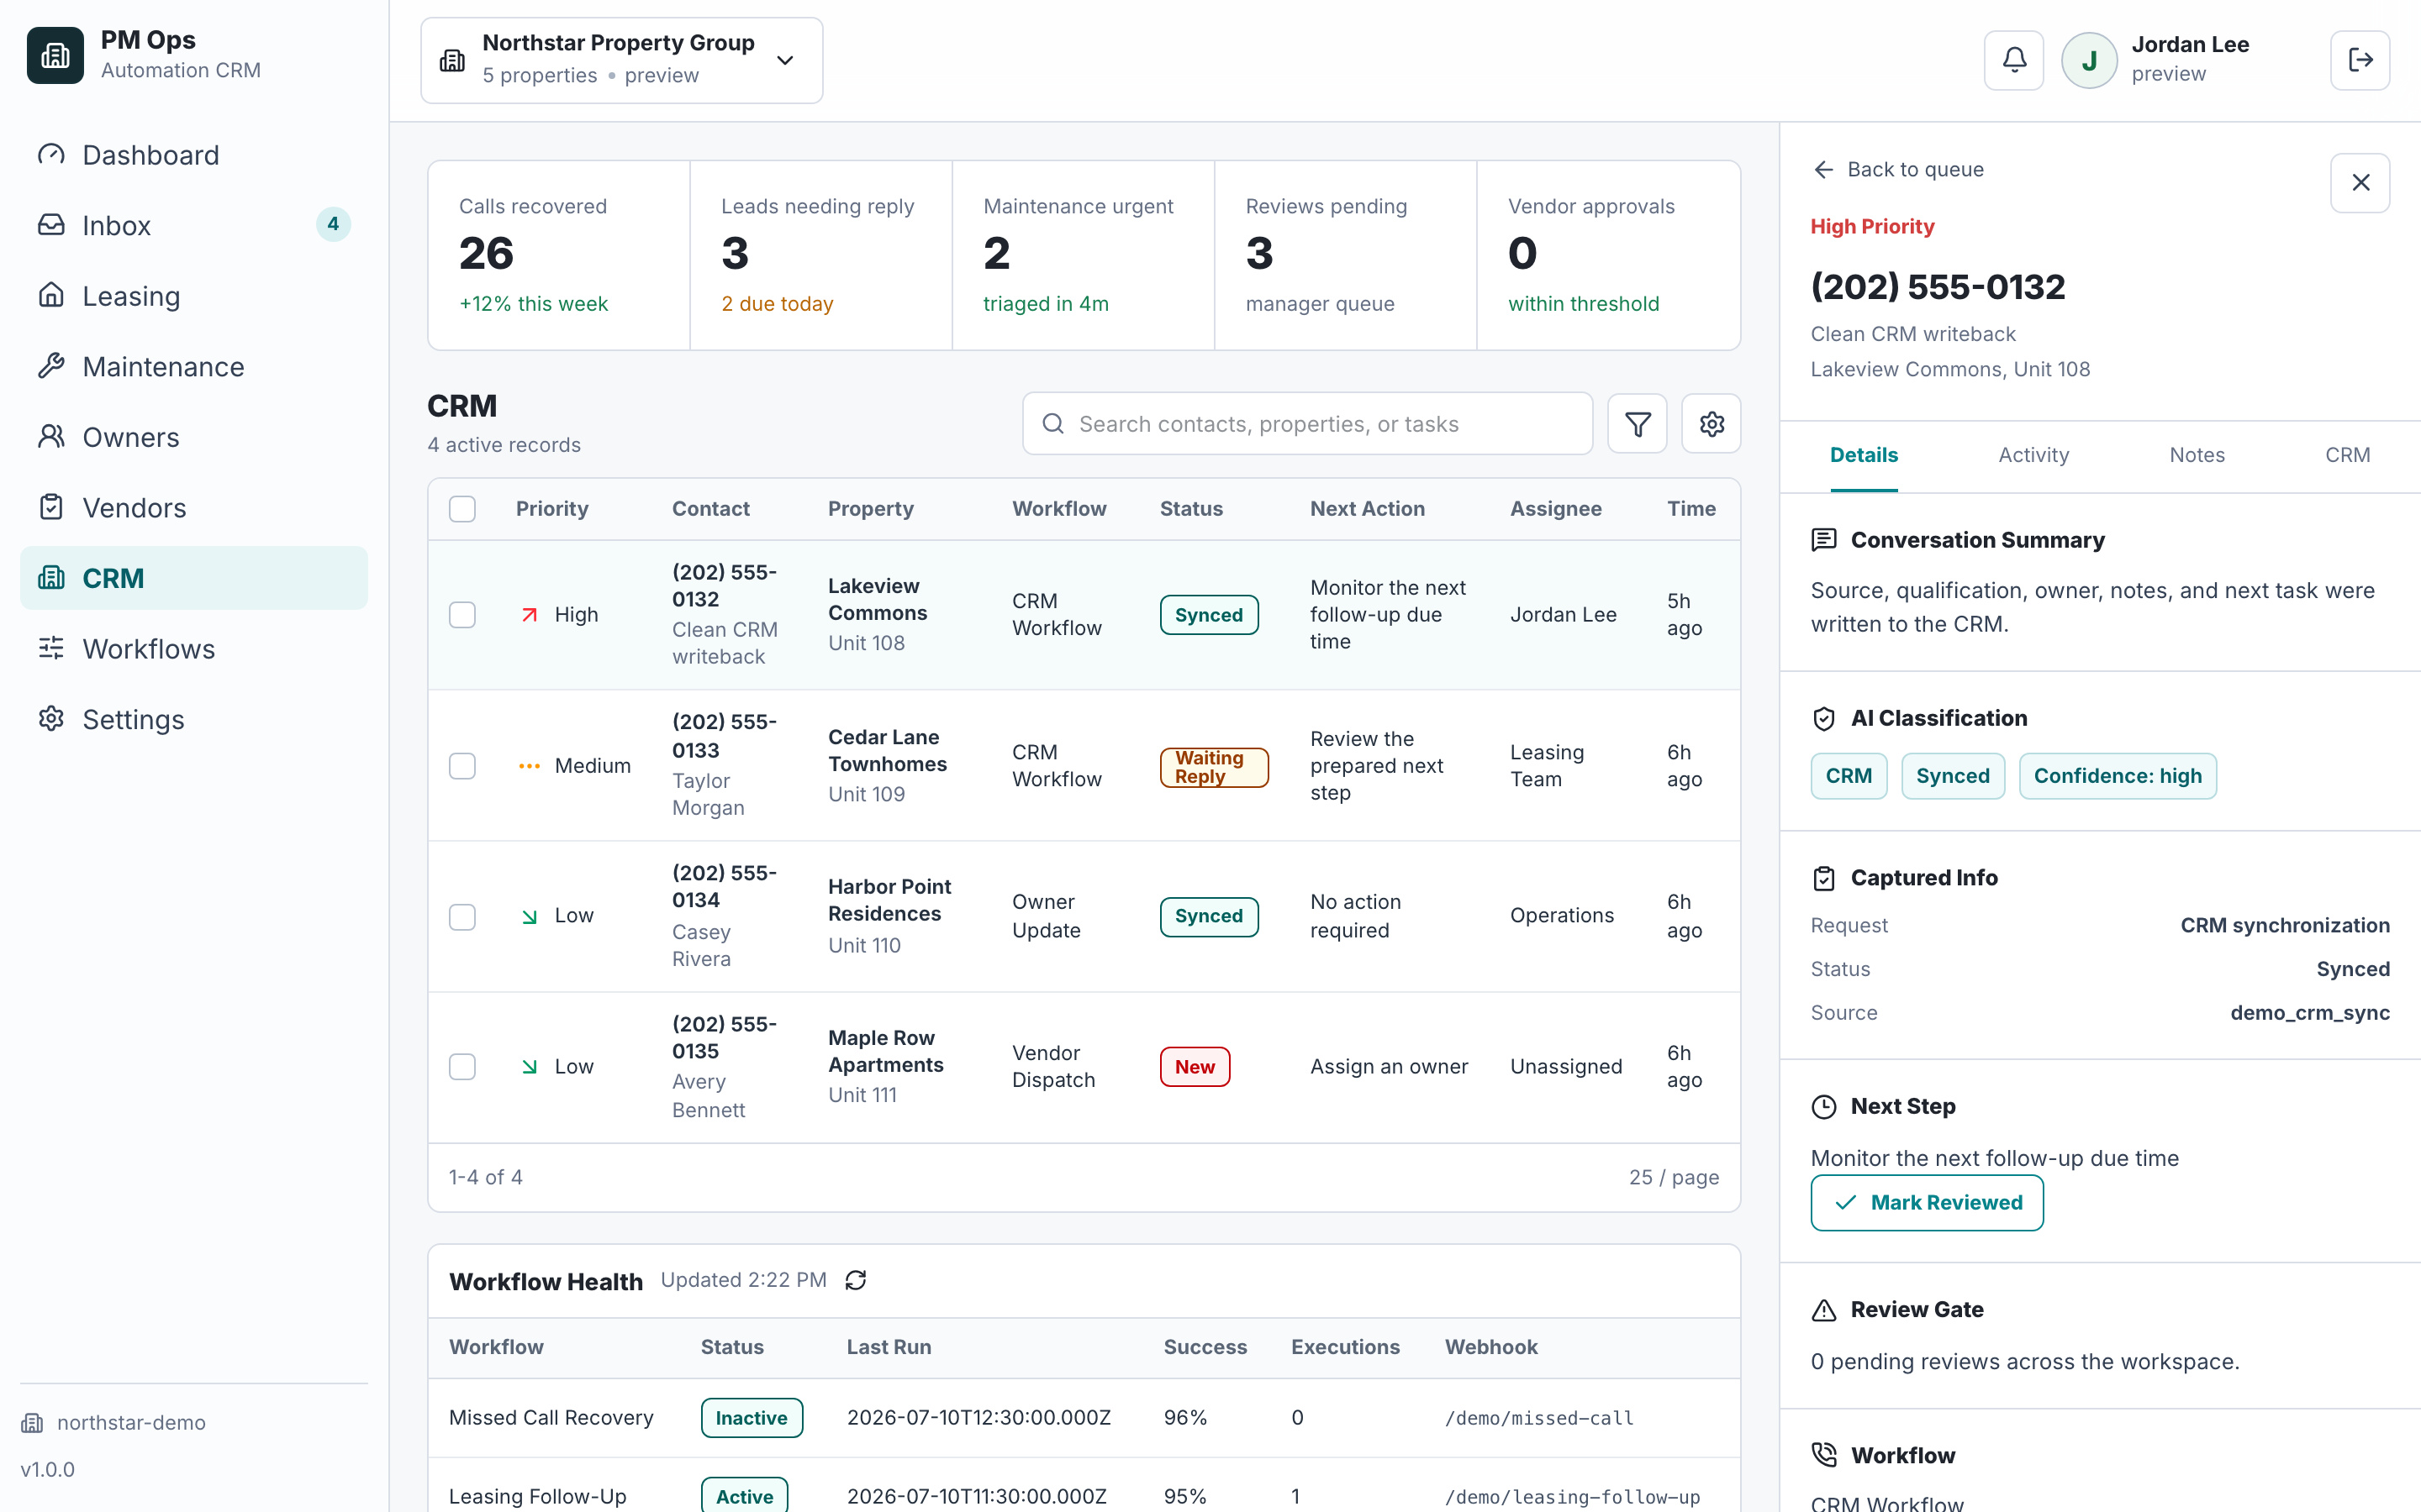Select CRM in the sidebar
The image size is (2421, 1512).
pyautogui.click(x=194, y=578)
